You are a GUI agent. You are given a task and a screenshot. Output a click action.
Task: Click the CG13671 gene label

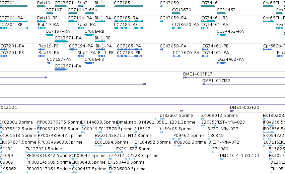tap(64, 3)
